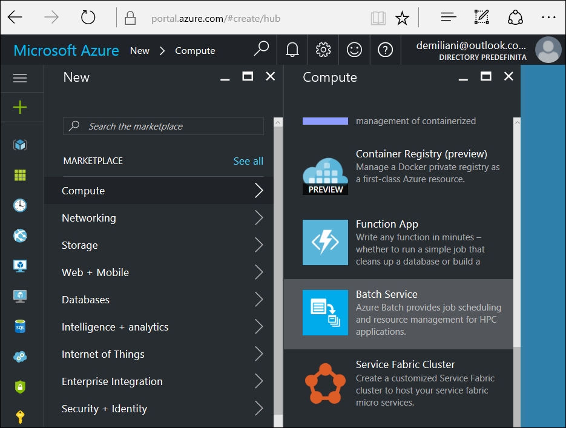The height and width of the screenshot is (428, 566).
Task: Open reading view in the browser
Action: point(378,18)
